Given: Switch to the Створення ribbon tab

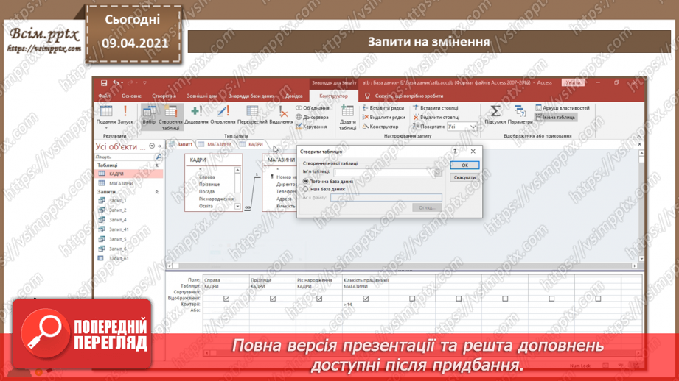Looking at the screenshot, I should click(164, 96).
